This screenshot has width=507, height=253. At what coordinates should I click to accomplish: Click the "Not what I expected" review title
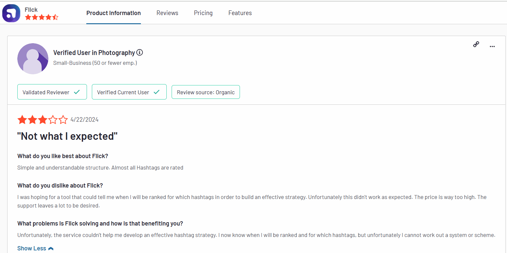(x=67, y=136)
